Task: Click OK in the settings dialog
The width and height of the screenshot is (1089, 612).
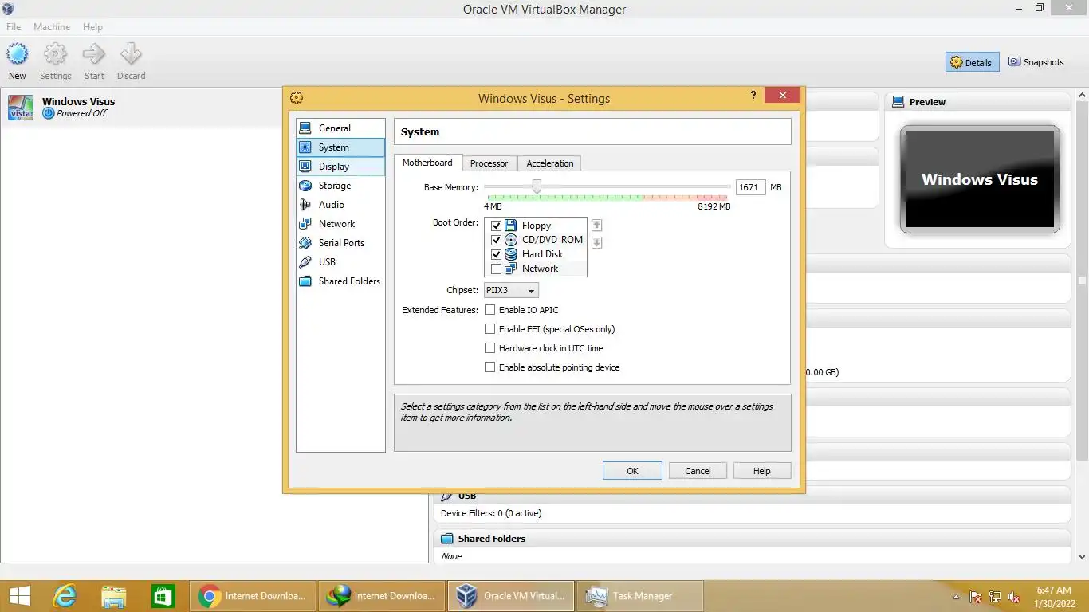Action: pos(632,471)
